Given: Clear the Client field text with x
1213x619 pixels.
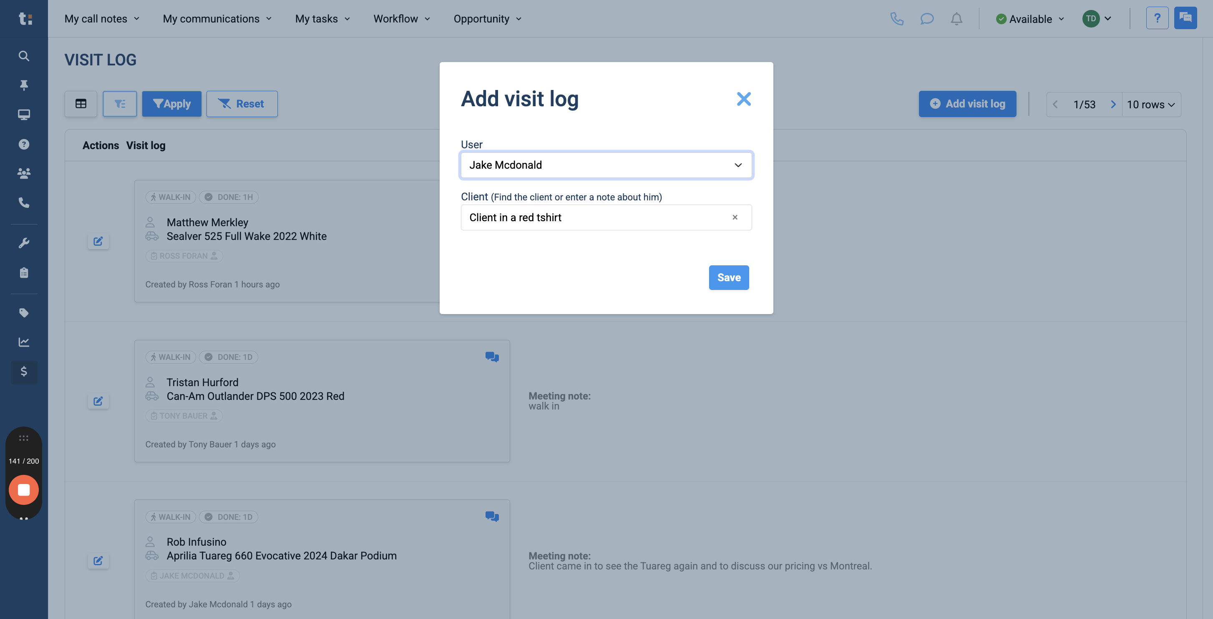Looking at the screenshot, I should click(735, 217).
